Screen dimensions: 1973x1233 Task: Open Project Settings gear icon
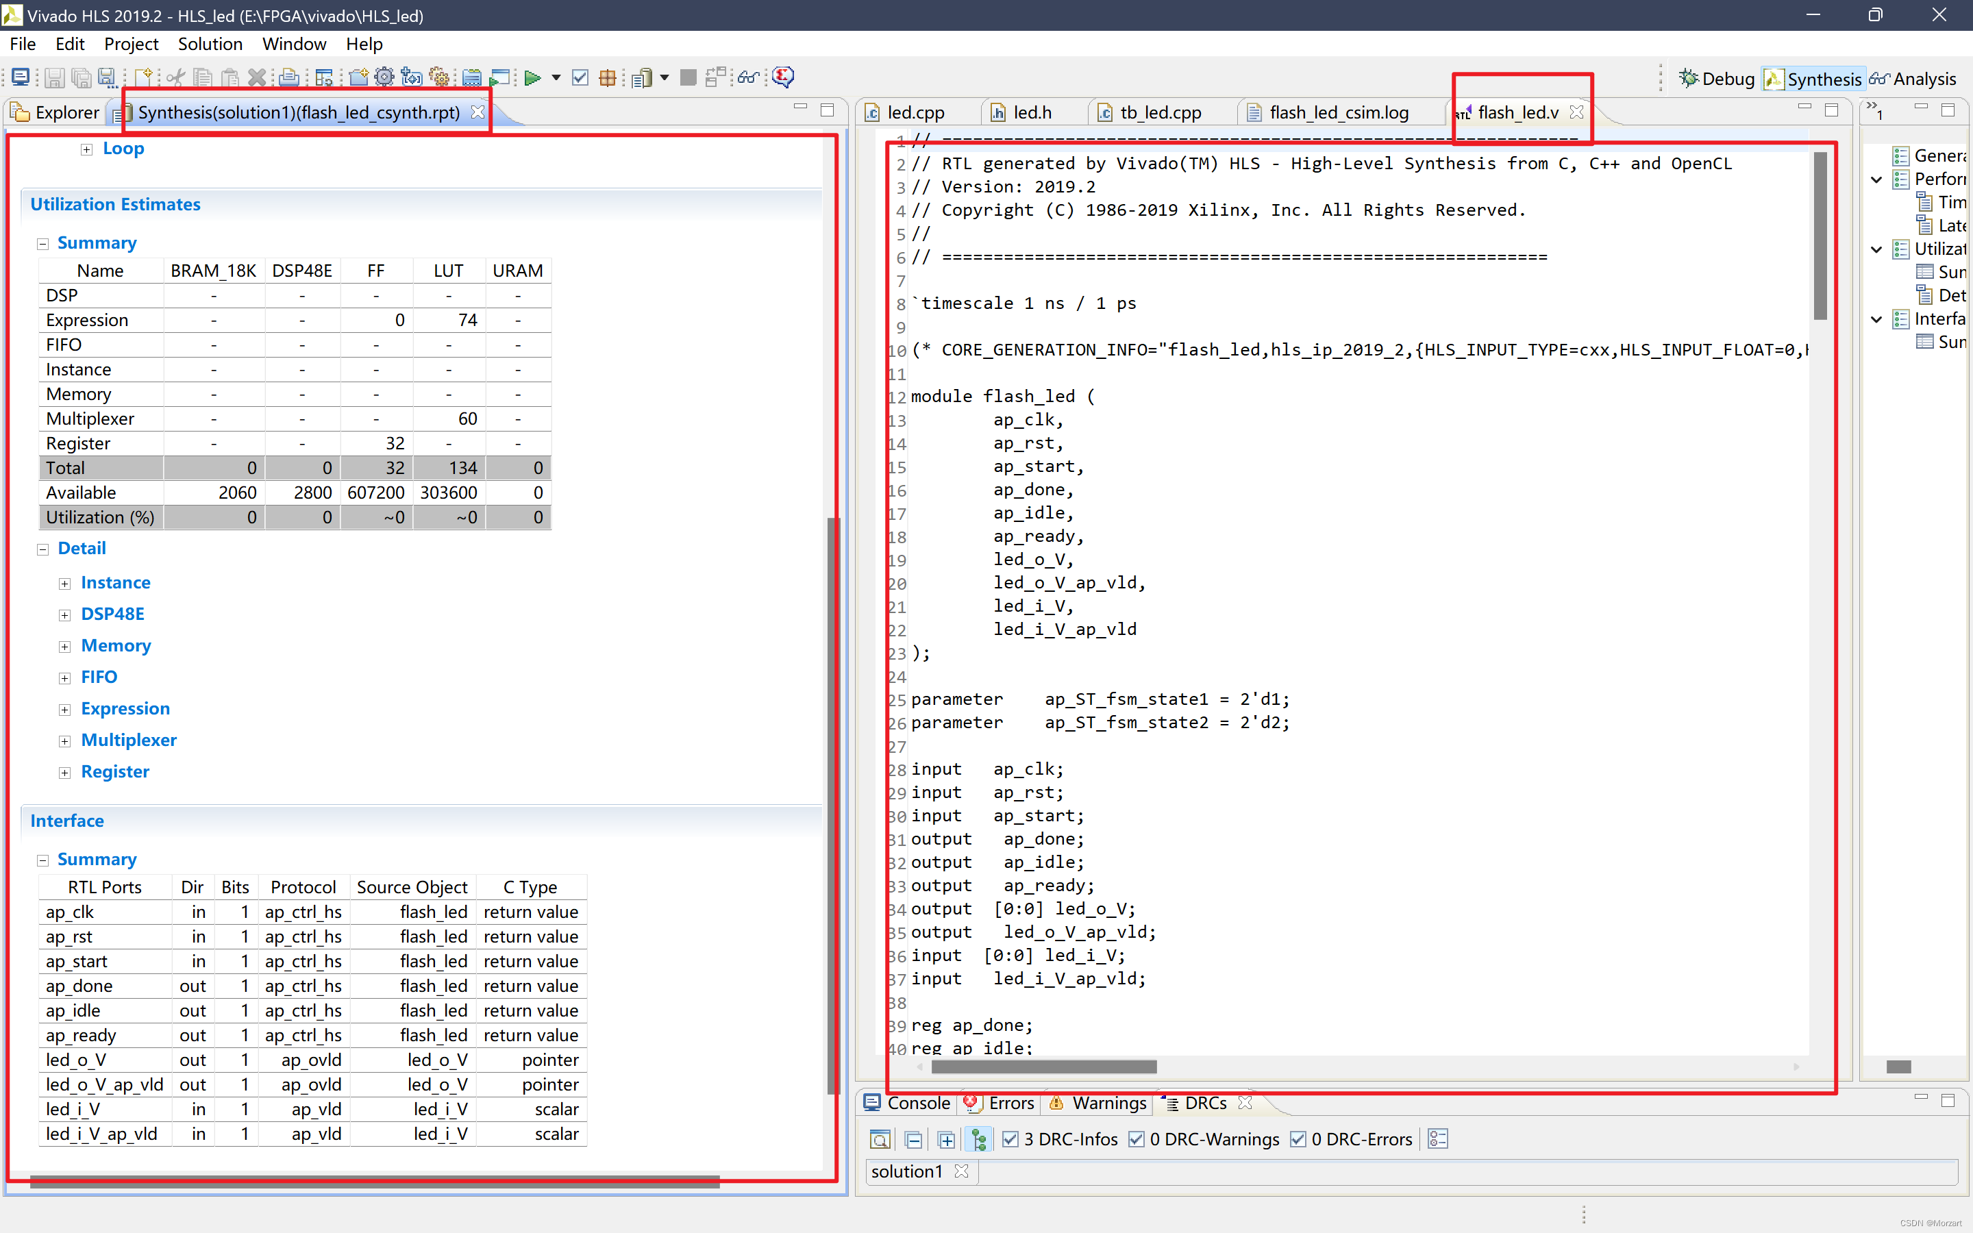pos(384,77)
